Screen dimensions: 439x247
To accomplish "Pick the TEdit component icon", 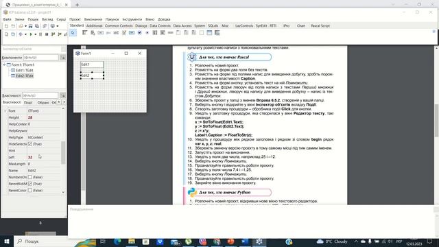I will pos(116,33).
